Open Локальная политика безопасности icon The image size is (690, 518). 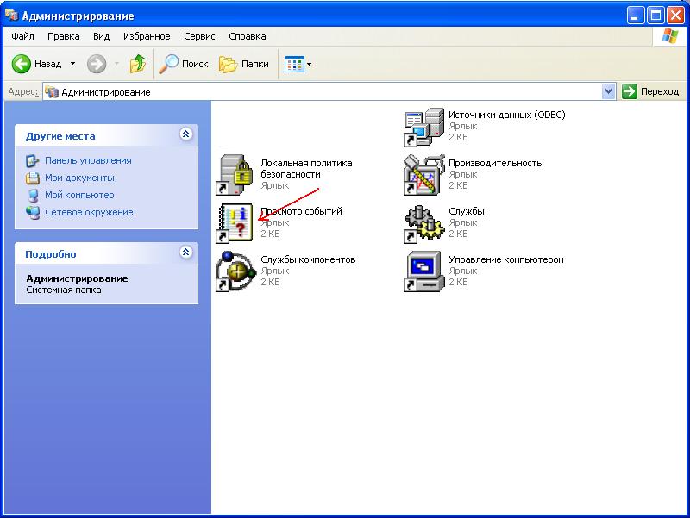[x=235, y=175]
